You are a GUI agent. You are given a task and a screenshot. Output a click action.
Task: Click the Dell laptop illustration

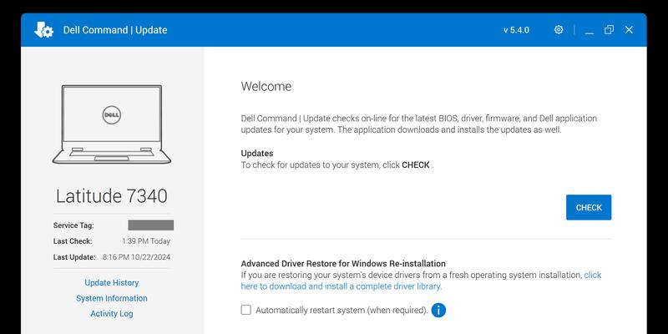(x=112, y=124)
